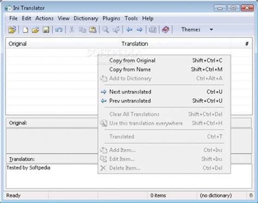Go to previous untranslated via toolbar left arrow
Viewport: 258px width, 203px height.
pyautogui.click(x=129, y=29)
